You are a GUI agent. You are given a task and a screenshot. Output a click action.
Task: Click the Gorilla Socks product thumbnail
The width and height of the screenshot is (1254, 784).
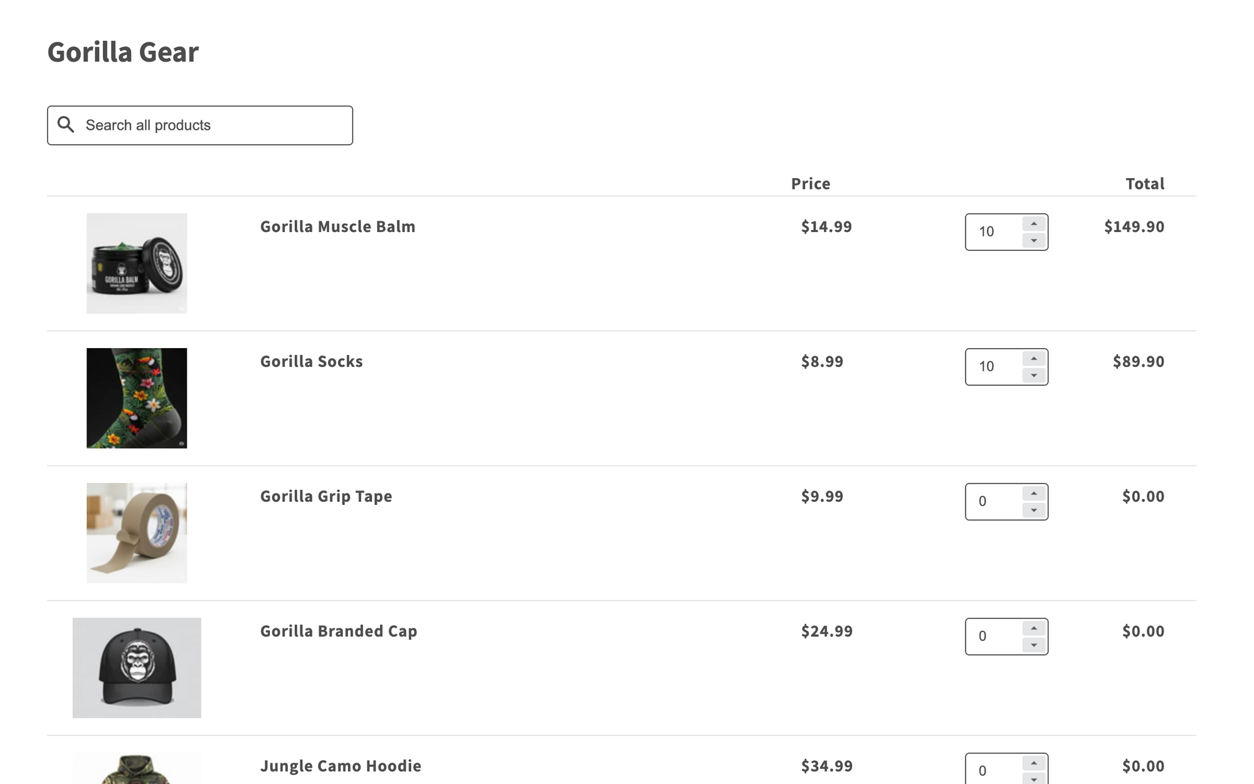coord(137,398)
